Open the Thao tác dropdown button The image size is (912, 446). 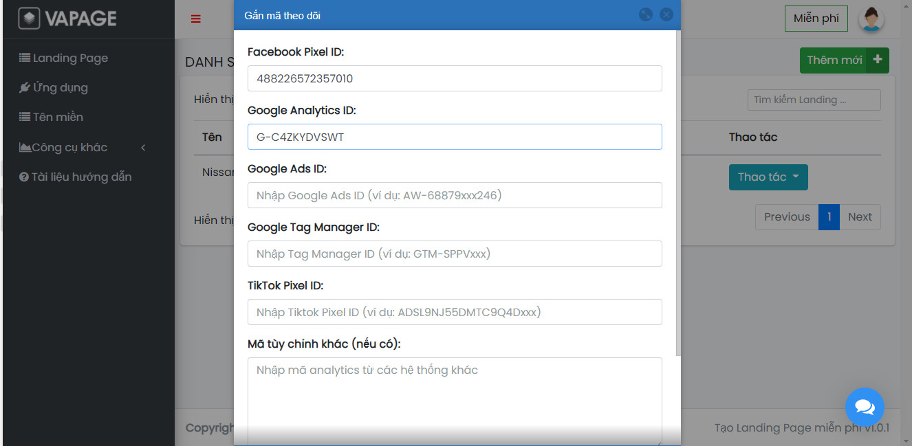768,177
